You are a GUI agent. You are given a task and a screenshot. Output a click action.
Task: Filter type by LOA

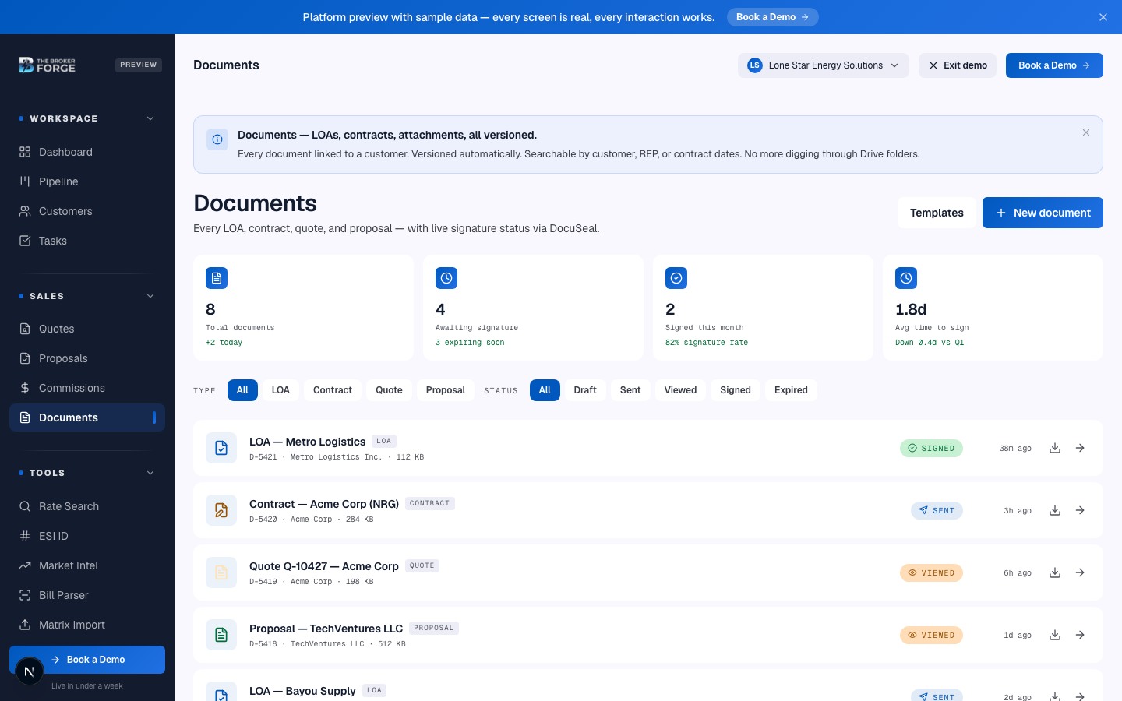tap(280, 390)
